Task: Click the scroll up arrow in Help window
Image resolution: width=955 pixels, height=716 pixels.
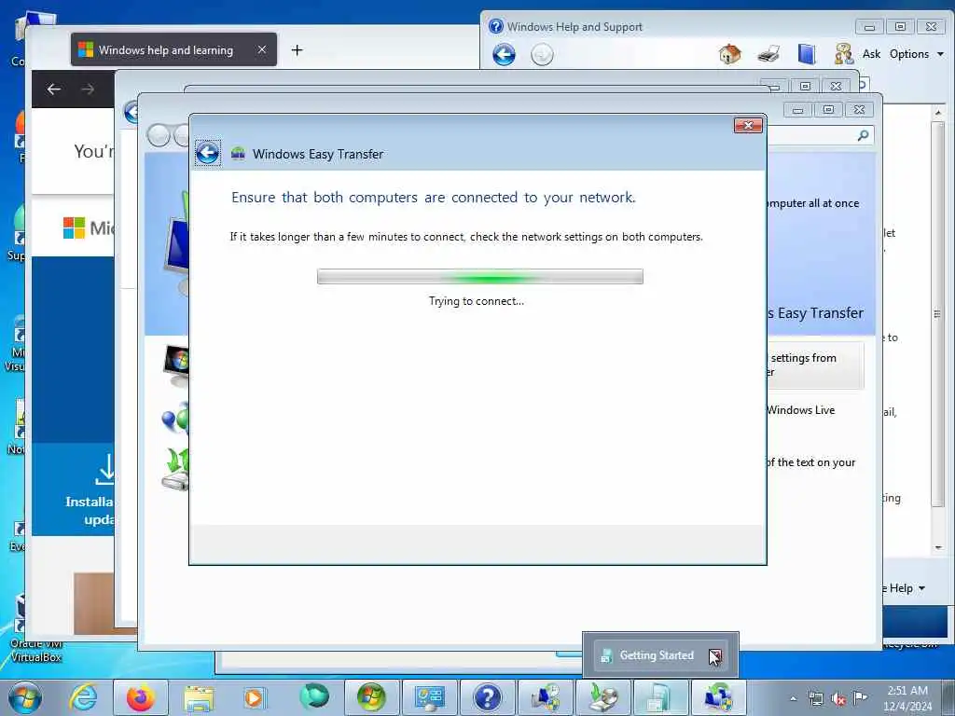Action: click(938, 113)
